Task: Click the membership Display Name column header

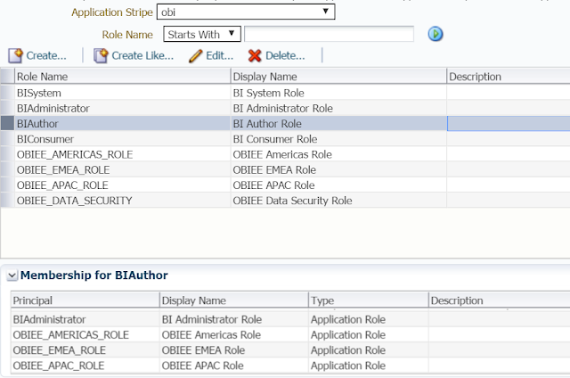Action: coord(233,300)
